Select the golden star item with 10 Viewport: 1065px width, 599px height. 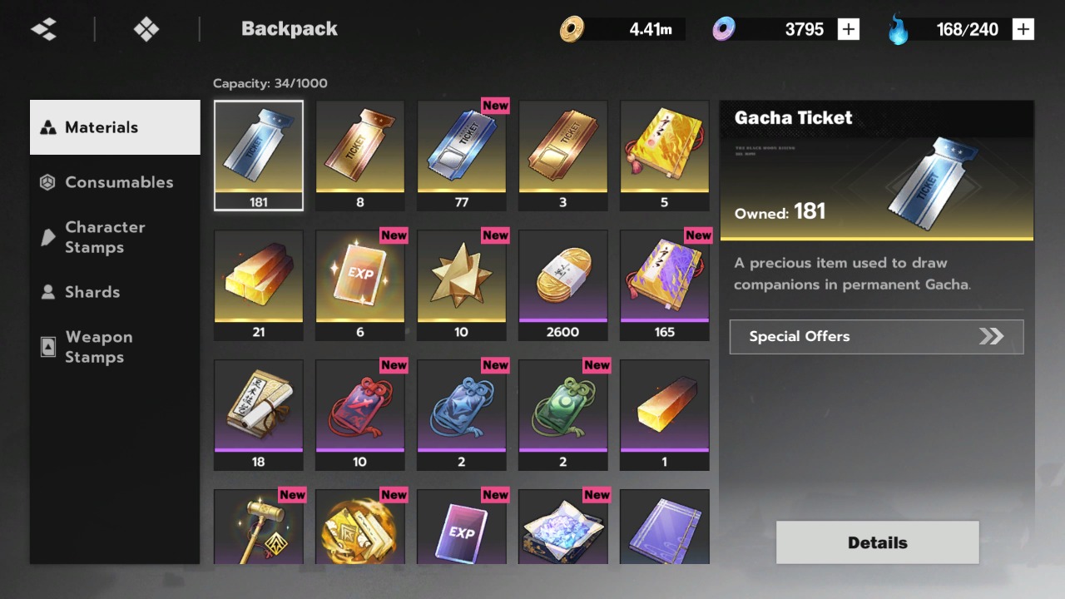coord(462,285)
